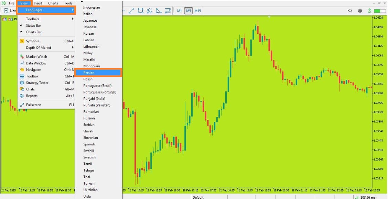Image resolution: width=388 pixels, height=199 pixels.
Task: Click the Fibonacci retracement lines tool icon
Action: 168,11
